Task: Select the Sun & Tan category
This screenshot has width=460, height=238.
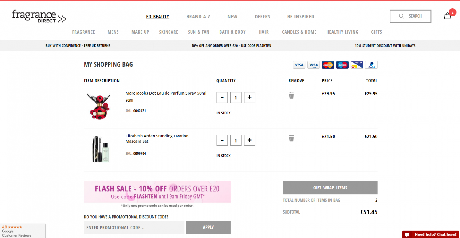Action: [199, 32]
